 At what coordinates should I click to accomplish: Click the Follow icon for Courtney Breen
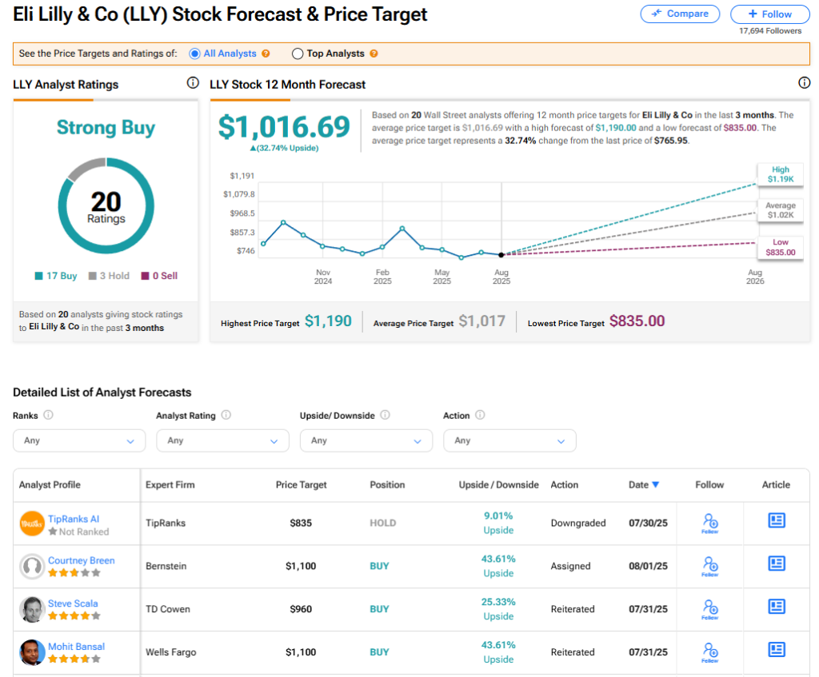[709, 566]
